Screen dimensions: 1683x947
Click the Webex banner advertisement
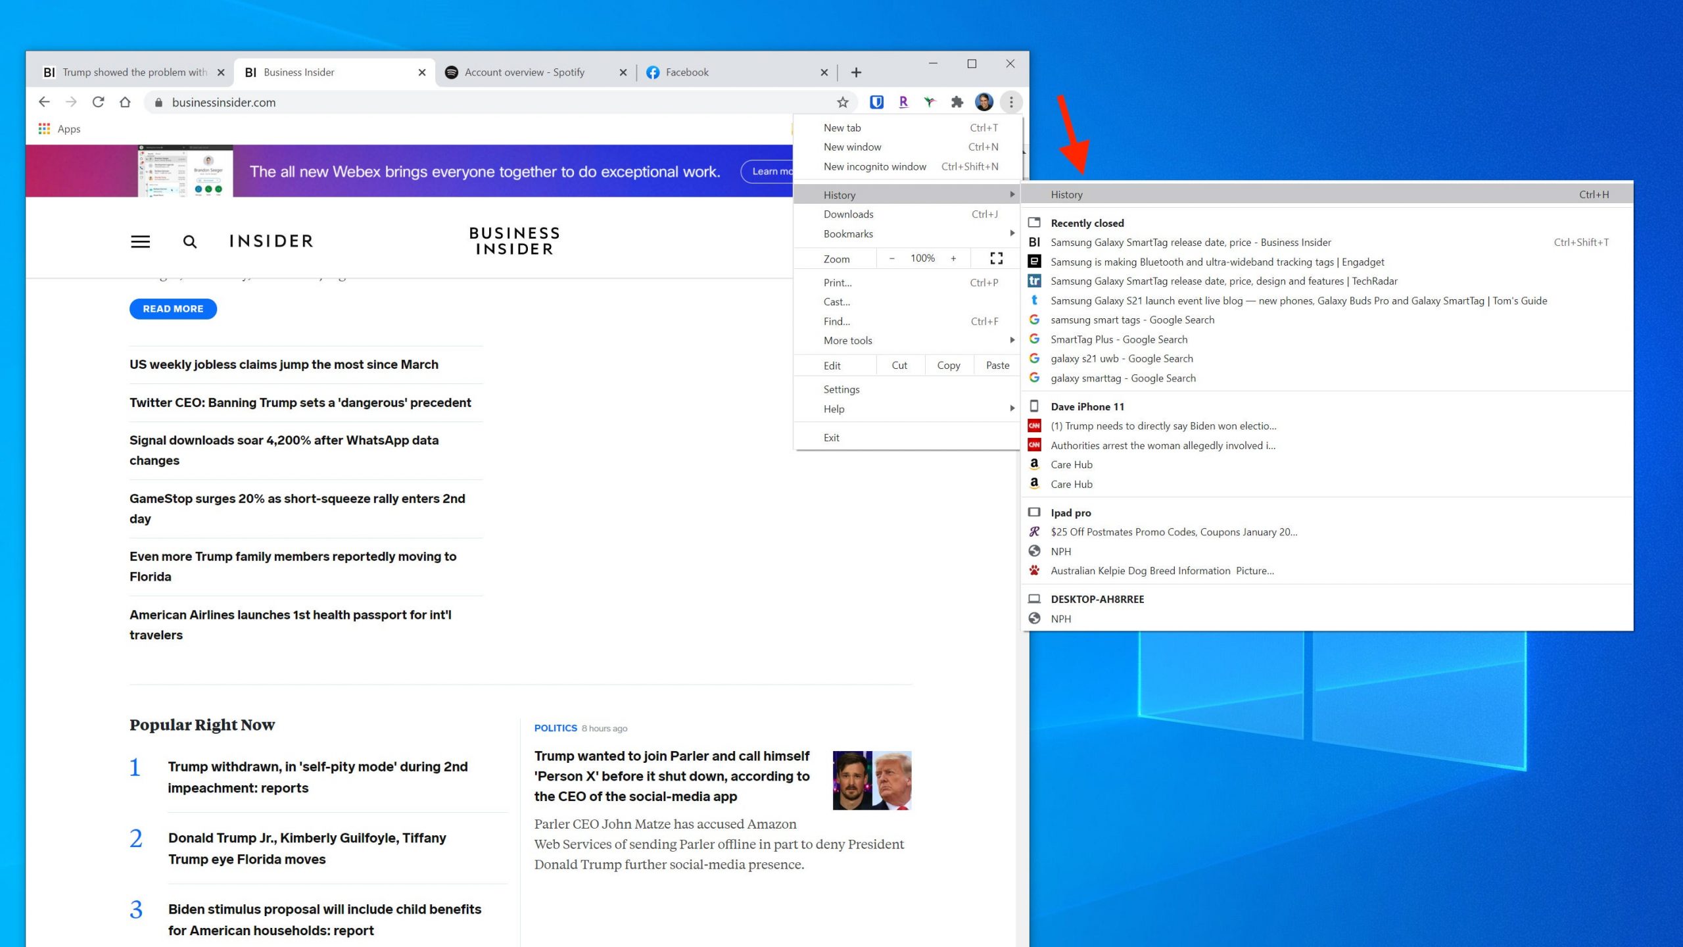(409, 171)
